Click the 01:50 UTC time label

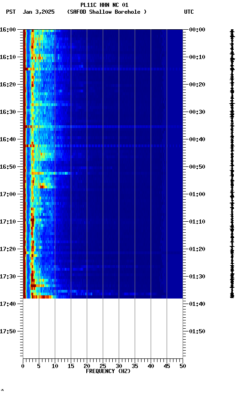[x=197, y=332]
